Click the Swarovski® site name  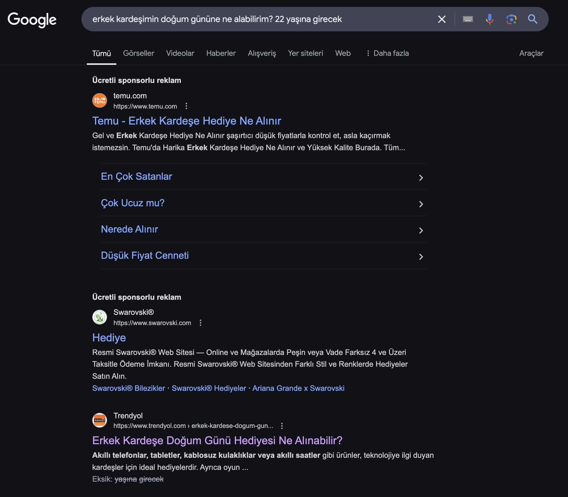click(134, 312)
